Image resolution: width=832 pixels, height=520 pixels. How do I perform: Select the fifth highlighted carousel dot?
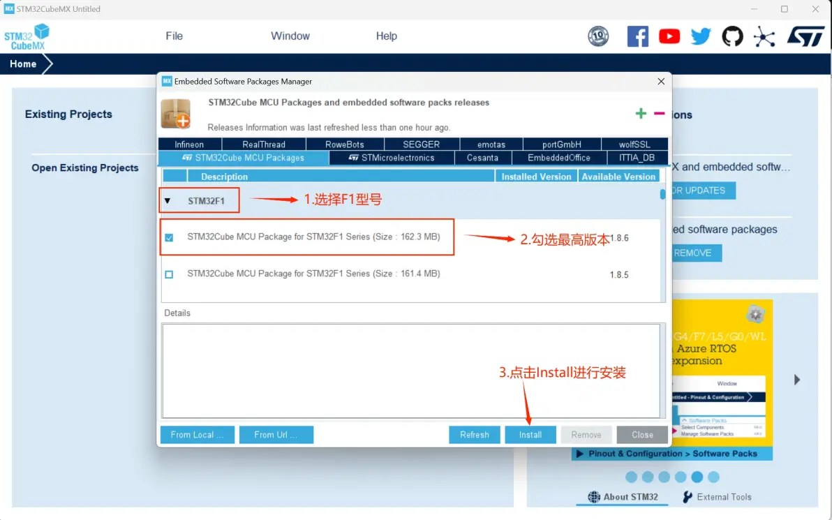697,477
